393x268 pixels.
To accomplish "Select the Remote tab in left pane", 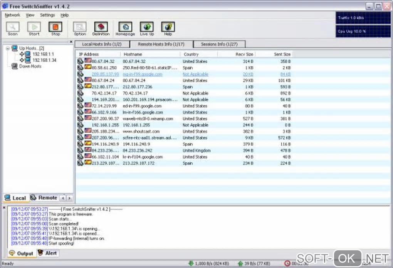I will (x=44, y=198).
